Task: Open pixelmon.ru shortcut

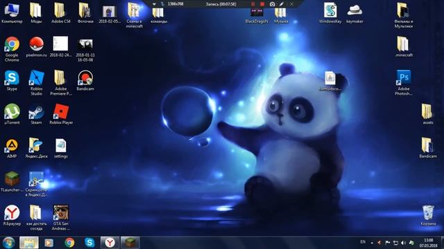Action: click(36, 46)
